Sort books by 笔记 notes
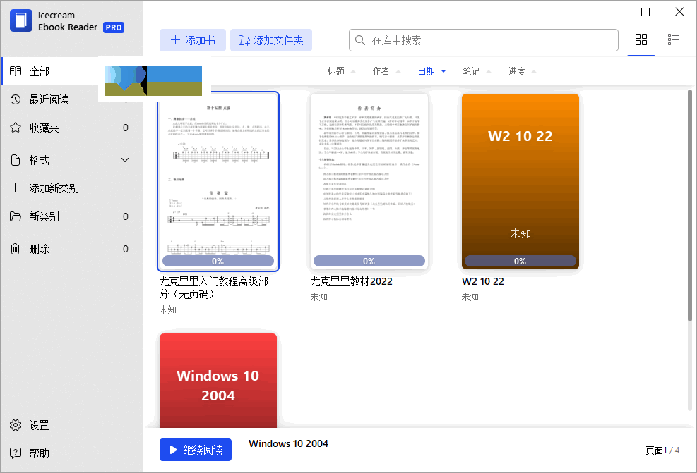This screenshot has height=473, width=697. [x=477, y=71]
